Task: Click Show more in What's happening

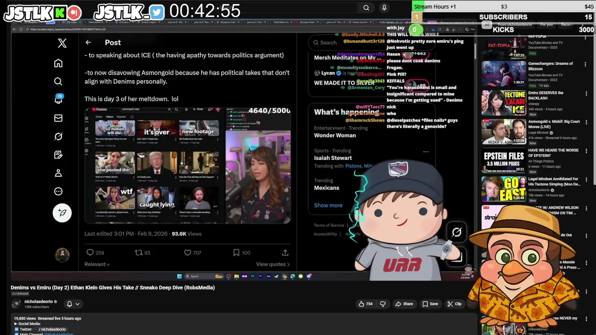Action: click(328, 205)
